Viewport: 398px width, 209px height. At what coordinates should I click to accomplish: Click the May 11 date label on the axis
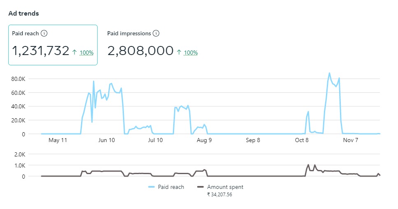tap(58, 140)
